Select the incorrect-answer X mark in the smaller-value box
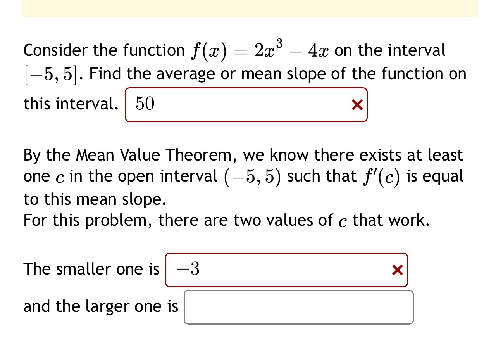This screenshot has height=339, width=484. click(397, 270)
